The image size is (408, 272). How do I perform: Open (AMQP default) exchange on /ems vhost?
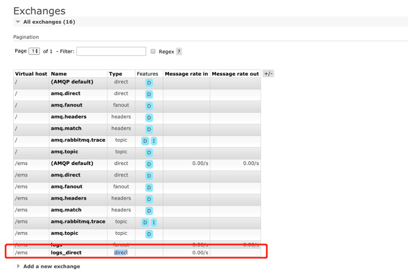(72, 164)
